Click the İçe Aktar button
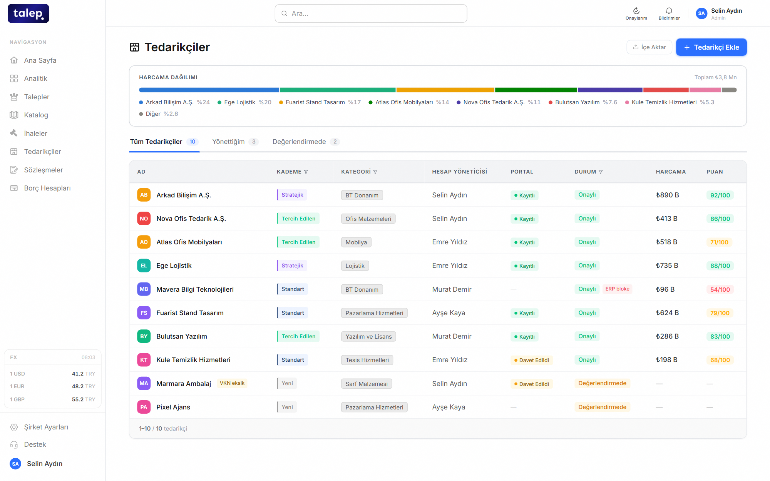This screenshot has height=481, width=770. (x=649, y=47)
